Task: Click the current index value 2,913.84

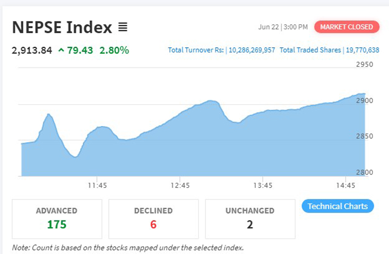Action: coord(32,50)
